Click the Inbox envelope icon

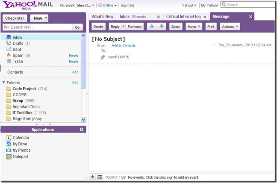tap(9, 37)
